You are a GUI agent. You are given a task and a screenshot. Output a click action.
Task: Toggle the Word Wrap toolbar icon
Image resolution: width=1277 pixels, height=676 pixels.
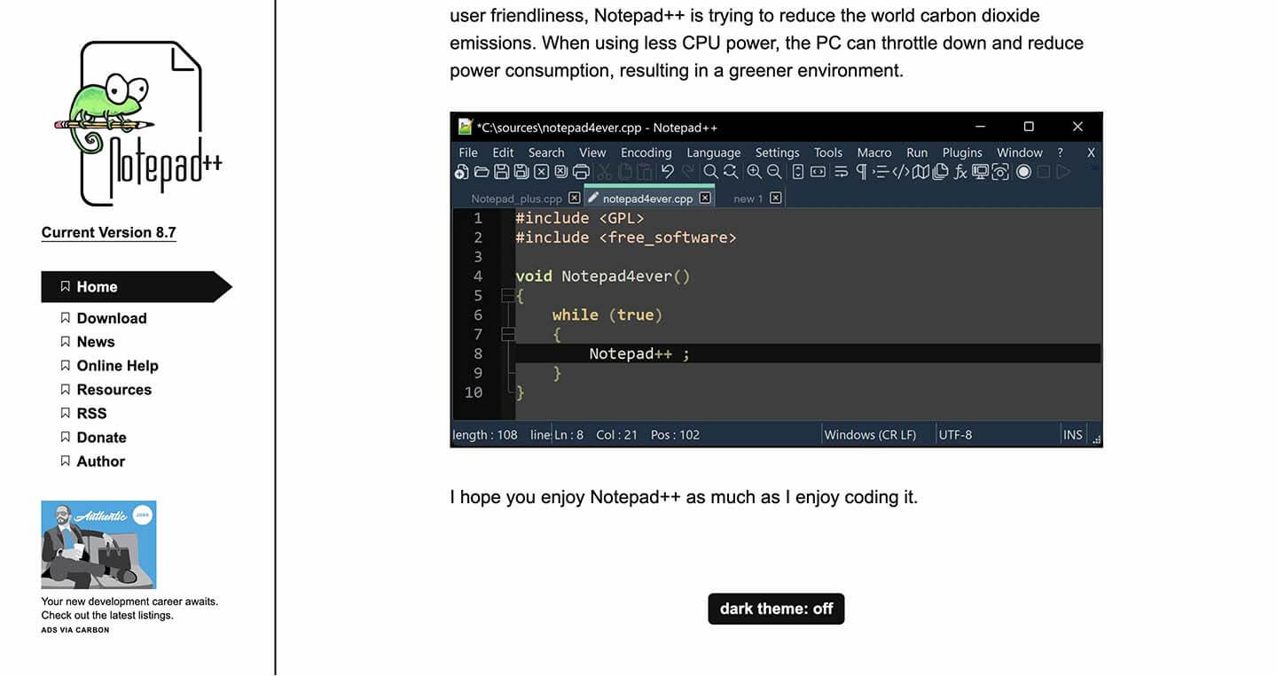841,172
